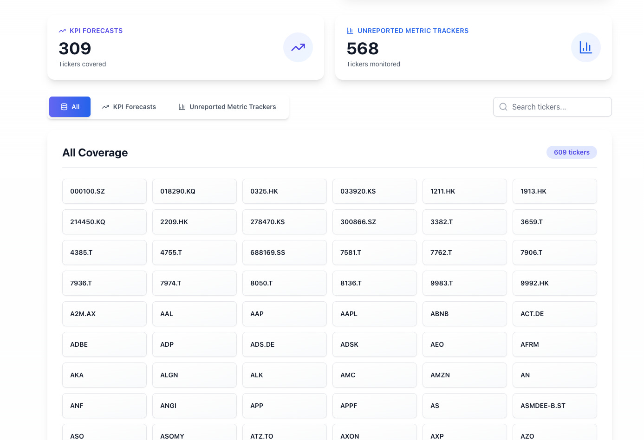
Task: Click the 609 tickers badge
Action: [572, 152]
